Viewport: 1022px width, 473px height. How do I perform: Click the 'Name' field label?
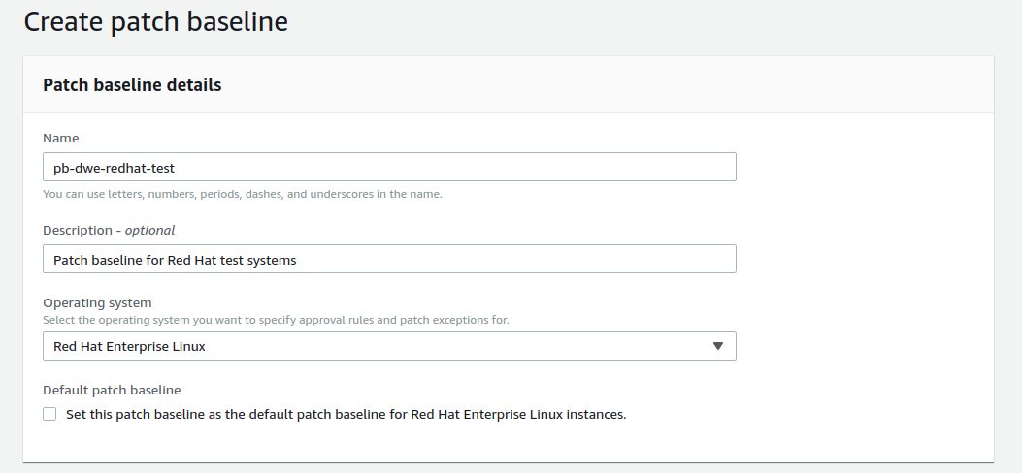(x=60, y=138)
